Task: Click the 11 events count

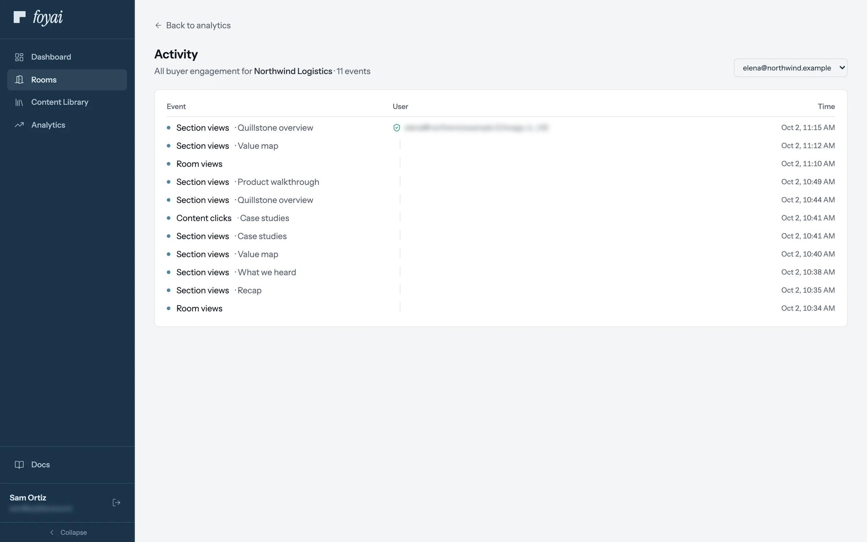Action: (x=353, y=71)
